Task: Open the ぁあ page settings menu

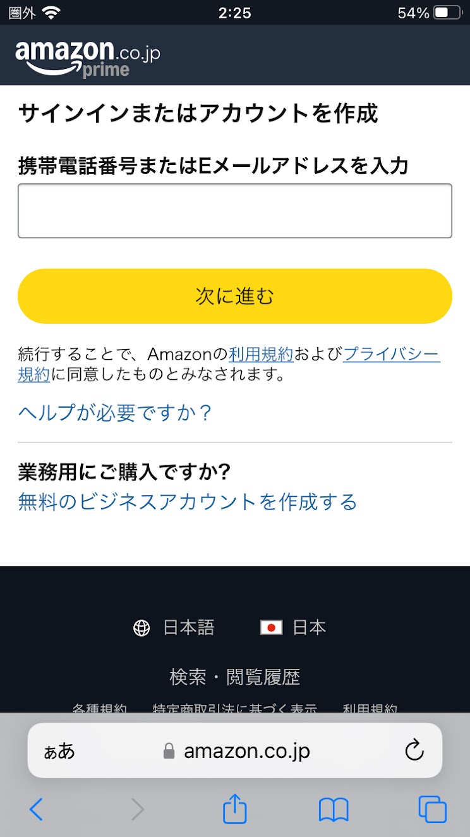Action: (59, 751)
